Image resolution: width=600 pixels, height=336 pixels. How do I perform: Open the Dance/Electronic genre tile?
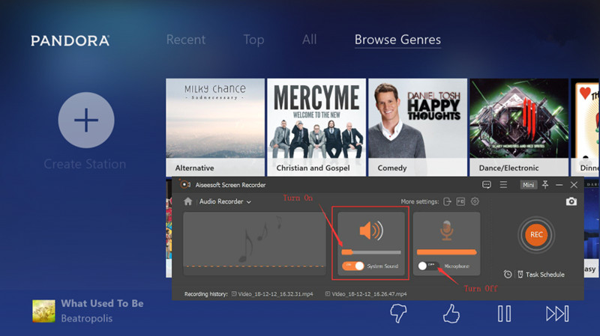(519, 127)
